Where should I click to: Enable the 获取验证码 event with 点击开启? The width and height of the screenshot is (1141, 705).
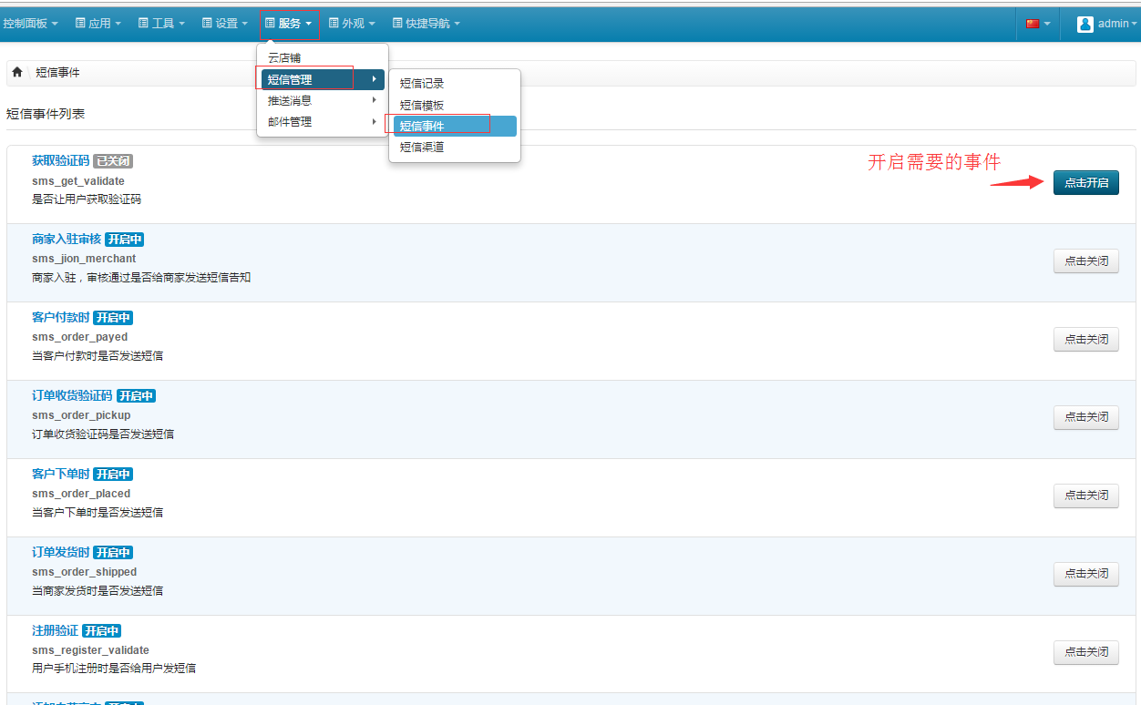(x=1085, y=182)
